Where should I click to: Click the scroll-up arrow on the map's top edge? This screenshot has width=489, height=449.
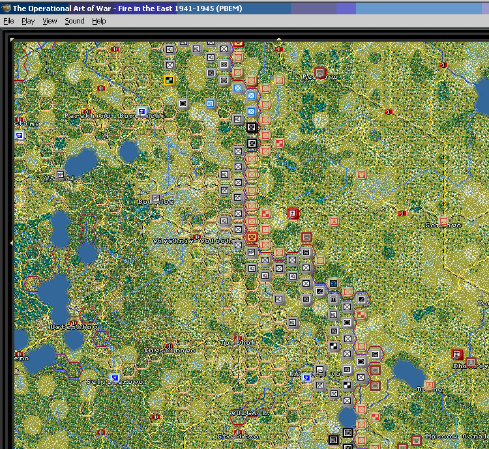pyautogui.click(x=279, y=39)
